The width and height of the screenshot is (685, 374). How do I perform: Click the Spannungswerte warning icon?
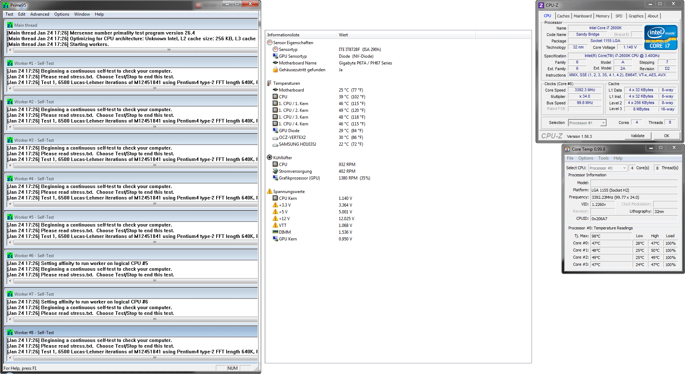click(270, 192)
